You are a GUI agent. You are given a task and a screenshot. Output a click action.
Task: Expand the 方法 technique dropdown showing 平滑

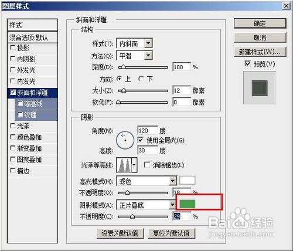click(134, 56)
